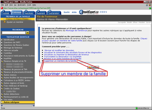Toggle the Identification checkbox in QuikClik navigator

(2, 40)
